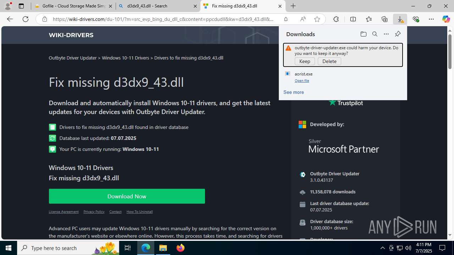Screen dimensions: 454x255
Task: Click the Fix missing d3dx9_43.dll heading
Action: [x=116, y=82]
